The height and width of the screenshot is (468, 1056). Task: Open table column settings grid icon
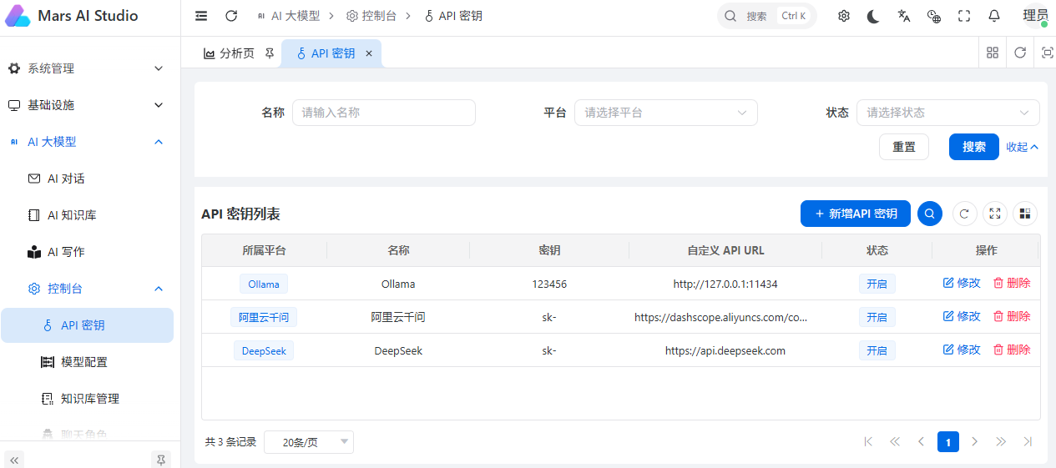pyautogui.click(x=1025, y=214)
